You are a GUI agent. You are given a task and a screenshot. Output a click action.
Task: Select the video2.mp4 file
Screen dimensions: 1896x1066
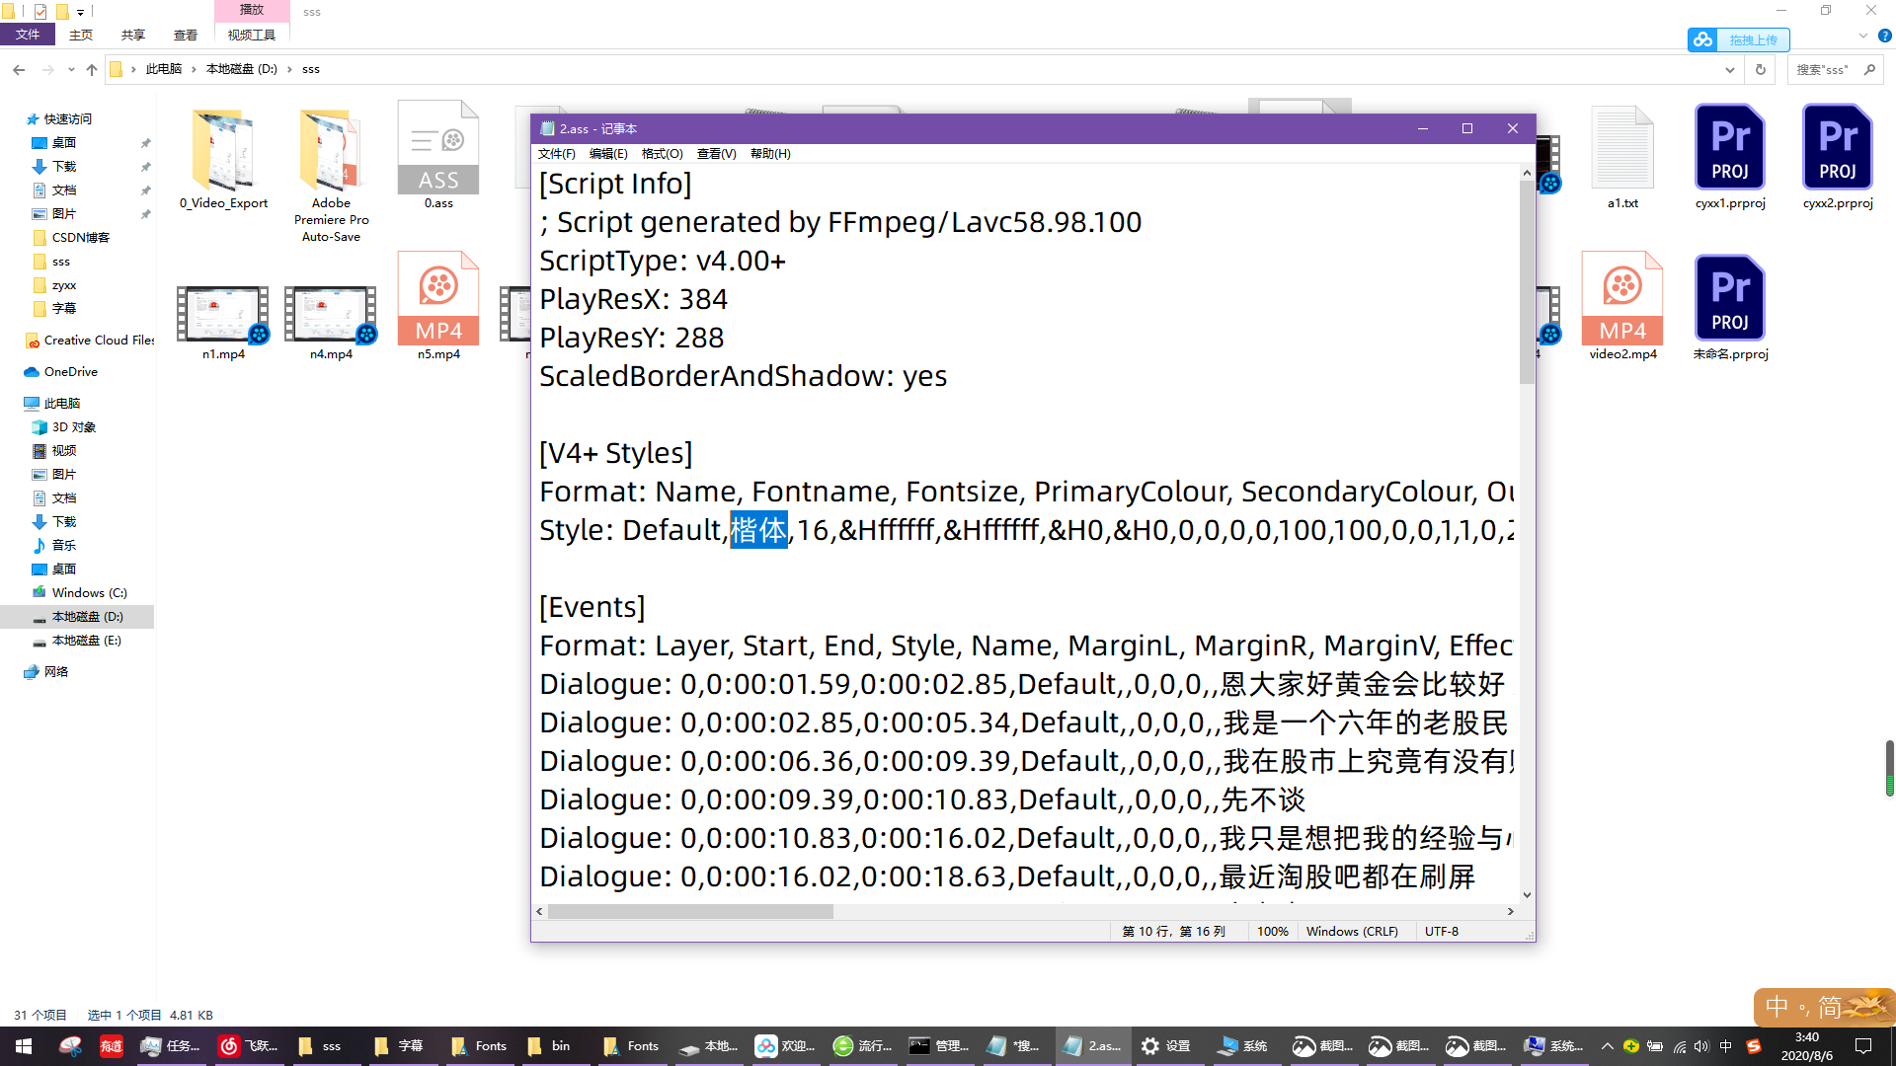click(x=1622, y=306)
